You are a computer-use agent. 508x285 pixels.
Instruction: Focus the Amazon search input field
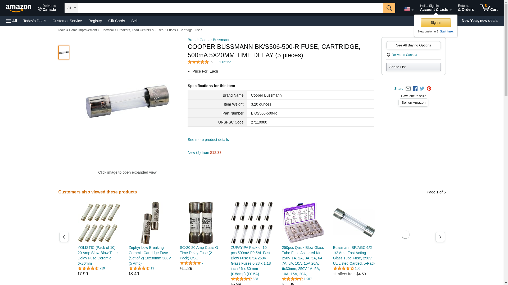pos(231,8)
